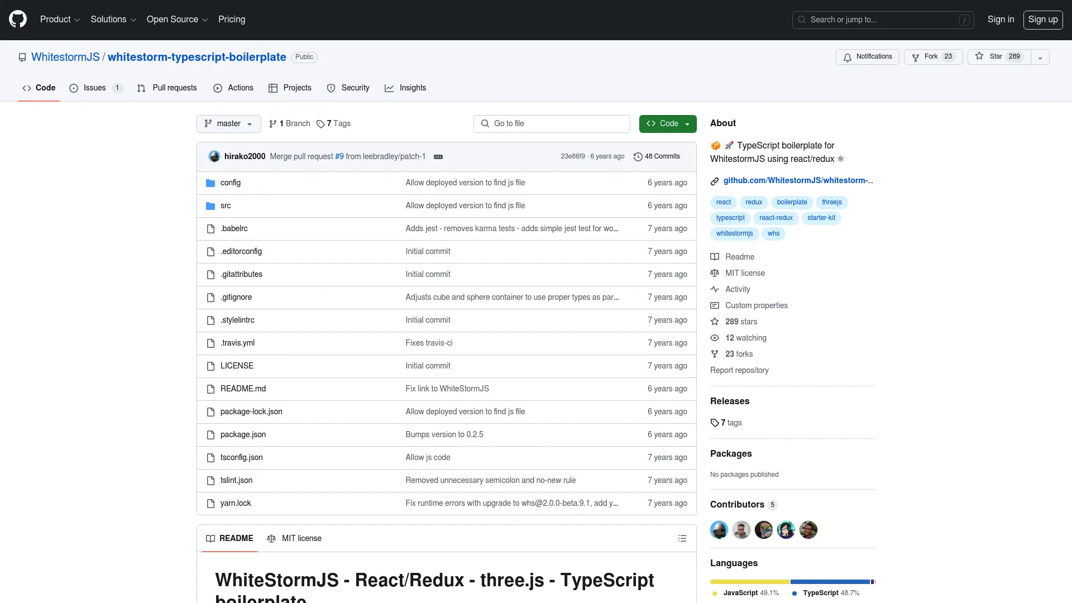Click the Activity pulse icon

pyautogui.click(x=715, y=289)
